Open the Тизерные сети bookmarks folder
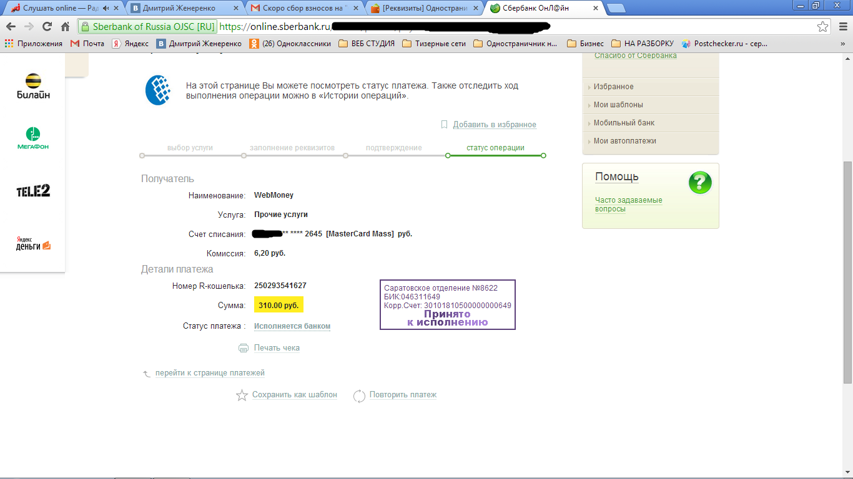This screenshot has width=853, height=479. 434,44
